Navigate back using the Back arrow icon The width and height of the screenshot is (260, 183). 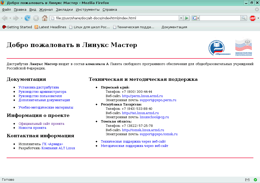[x=4, y=18]
